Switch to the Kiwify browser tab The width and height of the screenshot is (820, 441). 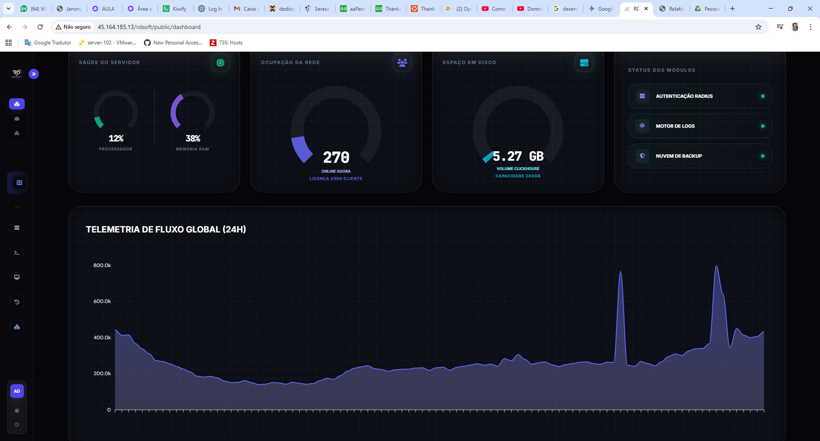176,9
